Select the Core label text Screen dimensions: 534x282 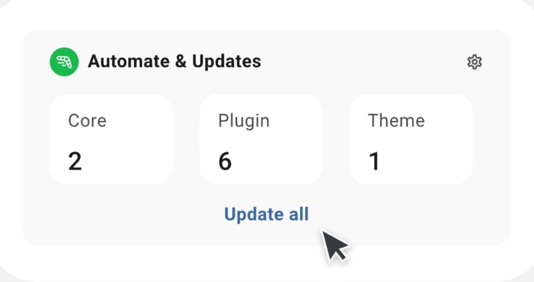87,121
